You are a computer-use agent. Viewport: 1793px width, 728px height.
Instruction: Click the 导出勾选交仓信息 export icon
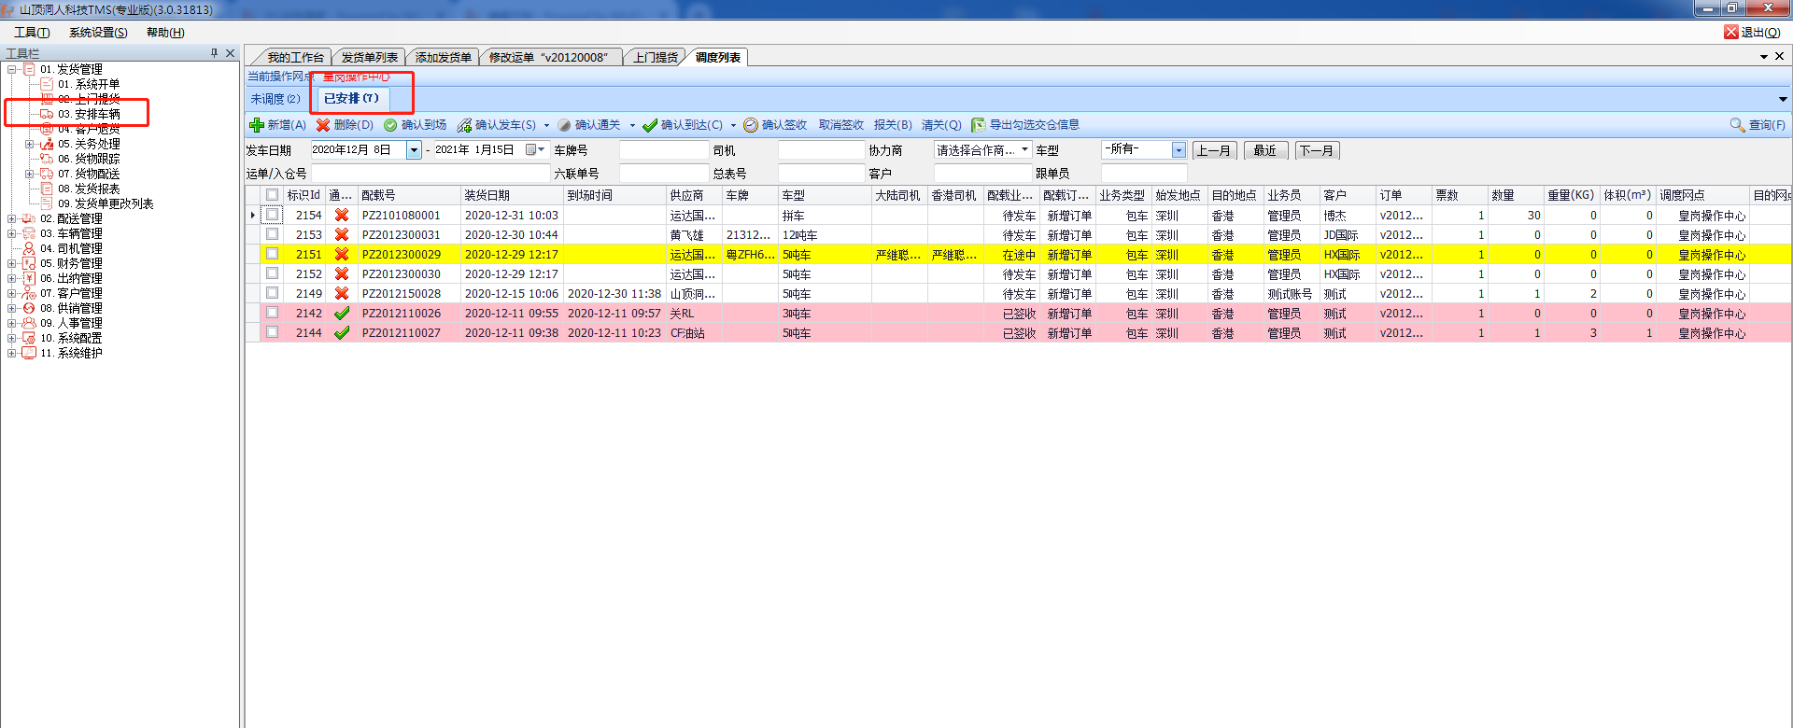(x=978, y=125)
